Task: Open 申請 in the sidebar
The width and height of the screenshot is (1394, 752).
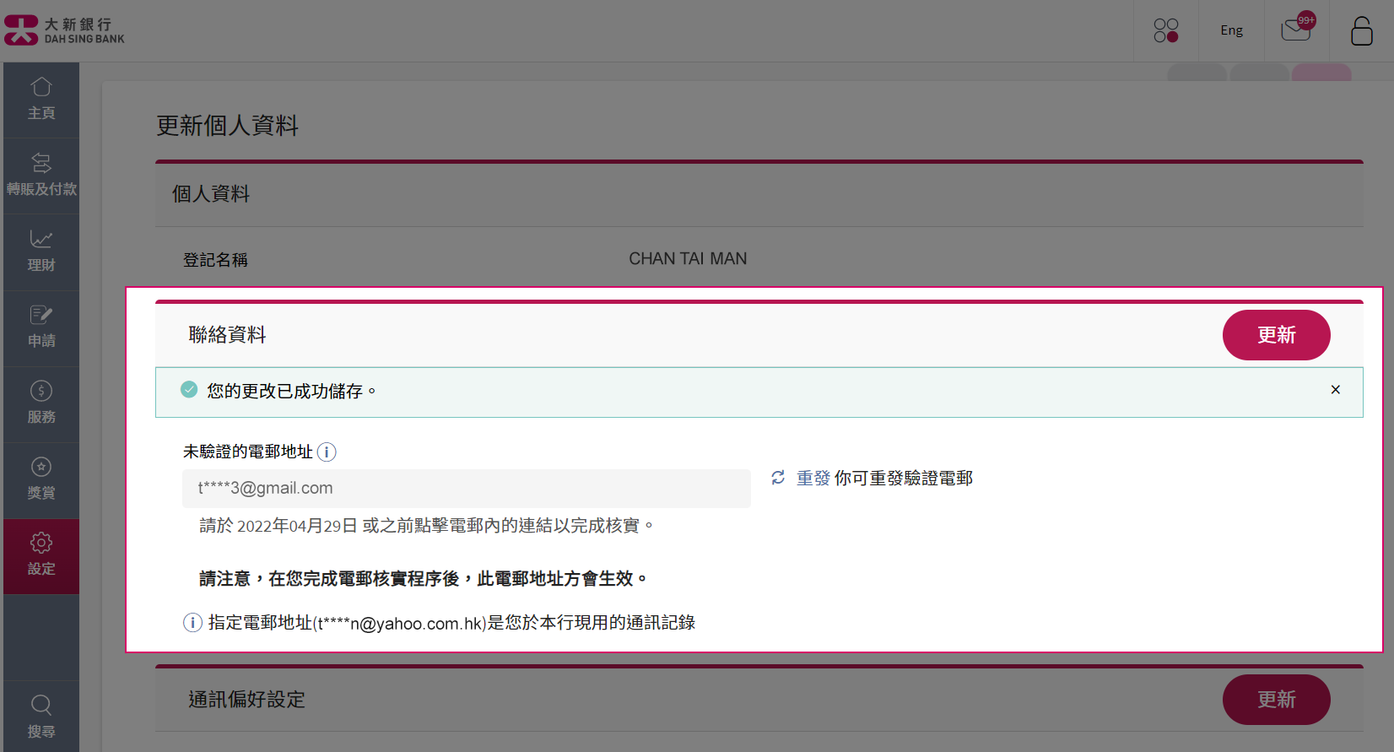Action: tap(41, 327)
